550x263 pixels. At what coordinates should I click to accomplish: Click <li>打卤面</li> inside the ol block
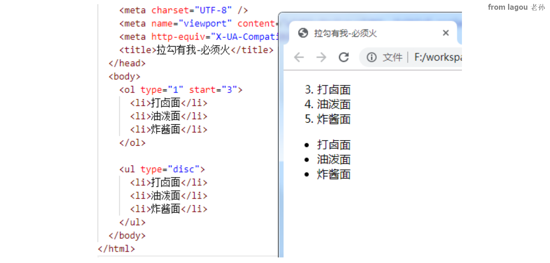point(169,103)
